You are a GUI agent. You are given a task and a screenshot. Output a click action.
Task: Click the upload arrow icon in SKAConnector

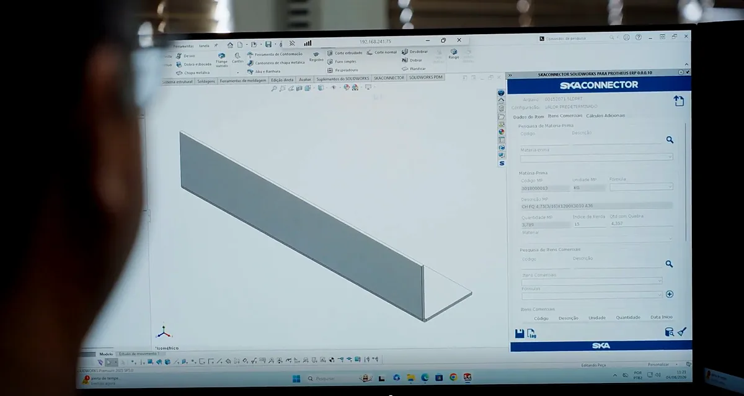tap(678, 101)
